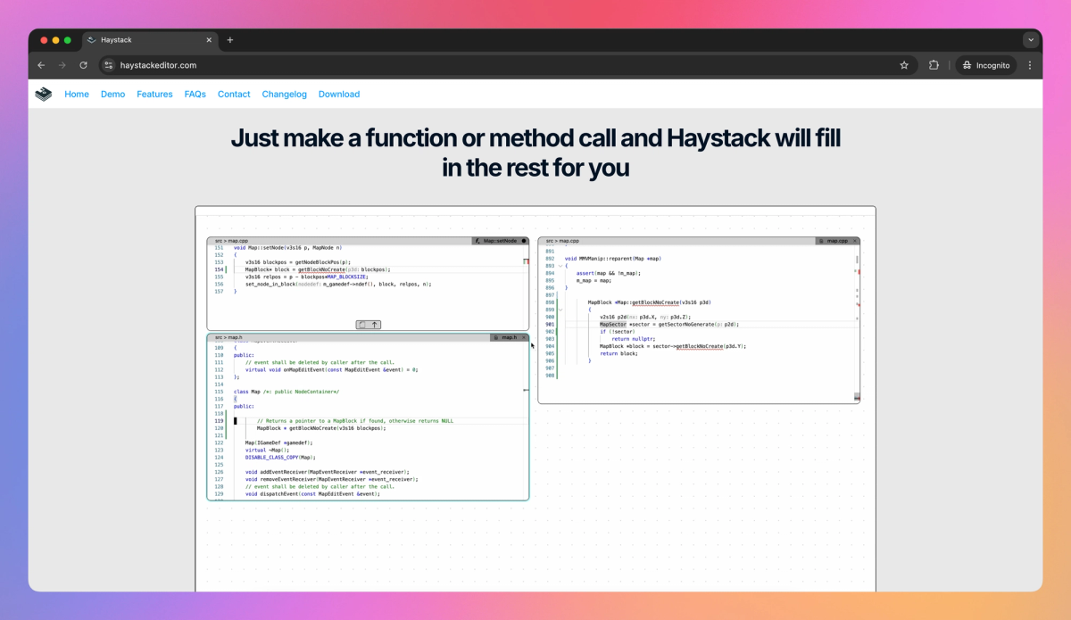Click 'class Map' on line 115
Viewport: 1071px width, 620px height.
click(247, 392)
